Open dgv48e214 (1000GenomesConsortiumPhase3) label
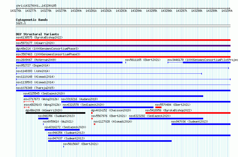Image resolution: width=238 pixels, height=157 pixels. tap(47, 49)
